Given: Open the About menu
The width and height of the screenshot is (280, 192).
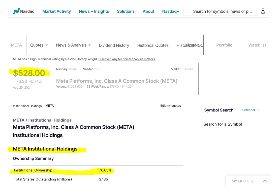Looking at the screenshot, I should [148, 11].
